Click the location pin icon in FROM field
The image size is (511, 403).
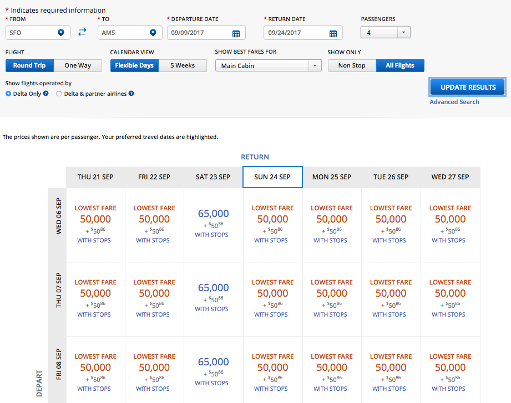(x=61, y=33)
